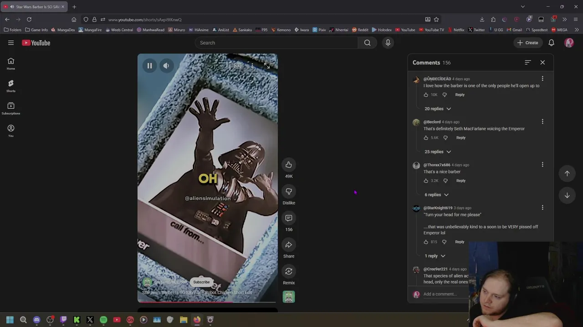
Task: Open the Reddit bookmark
Action: point(360,30)
